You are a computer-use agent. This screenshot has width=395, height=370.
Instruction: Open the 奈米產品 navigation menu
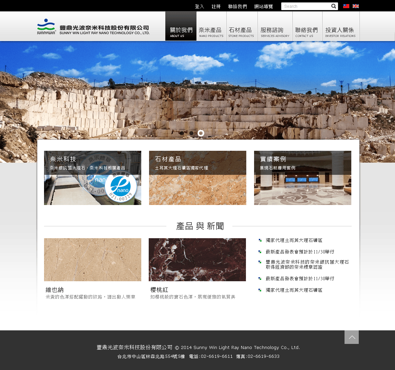tap(211, 30)
